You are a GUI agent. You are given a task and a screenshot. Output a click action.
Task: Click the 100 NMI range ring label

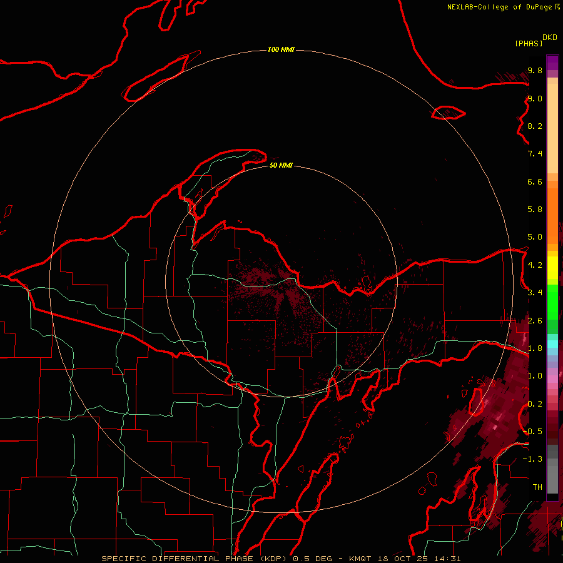click(281, 49)
